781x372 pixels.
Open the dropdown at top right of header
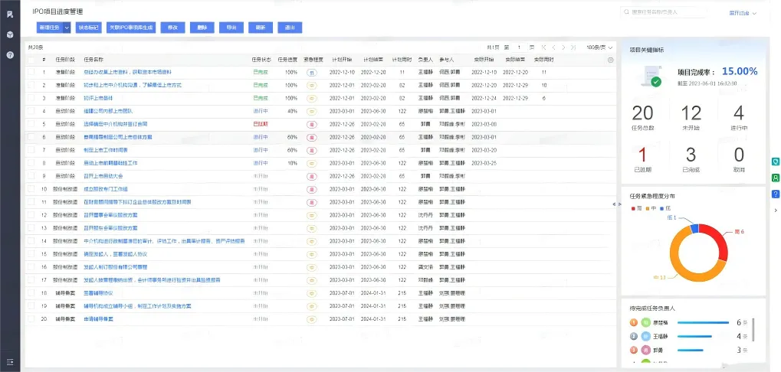coord(743,13)
